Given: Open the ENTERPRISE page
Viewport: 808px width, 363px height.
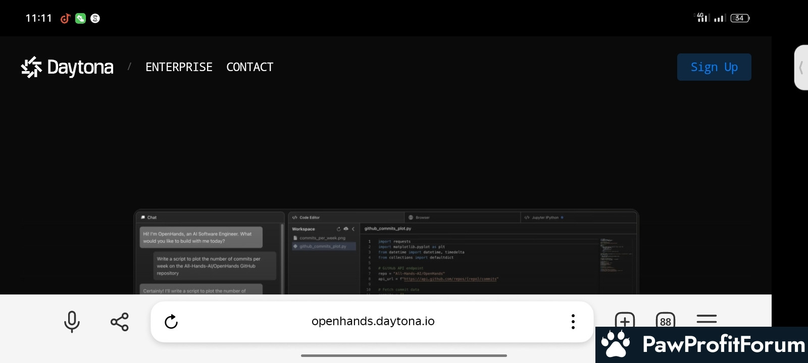Looking at the screenshot, I should click(179, 67).
